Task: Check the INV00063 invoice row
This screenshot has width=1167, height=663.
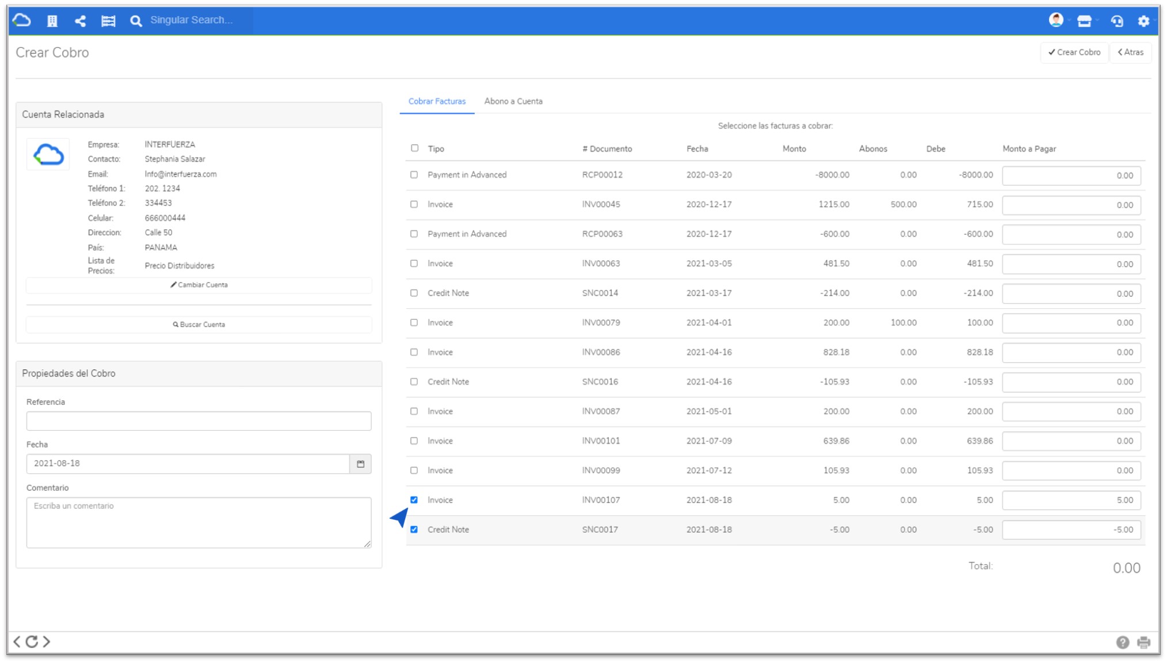Action: point(414,263)
